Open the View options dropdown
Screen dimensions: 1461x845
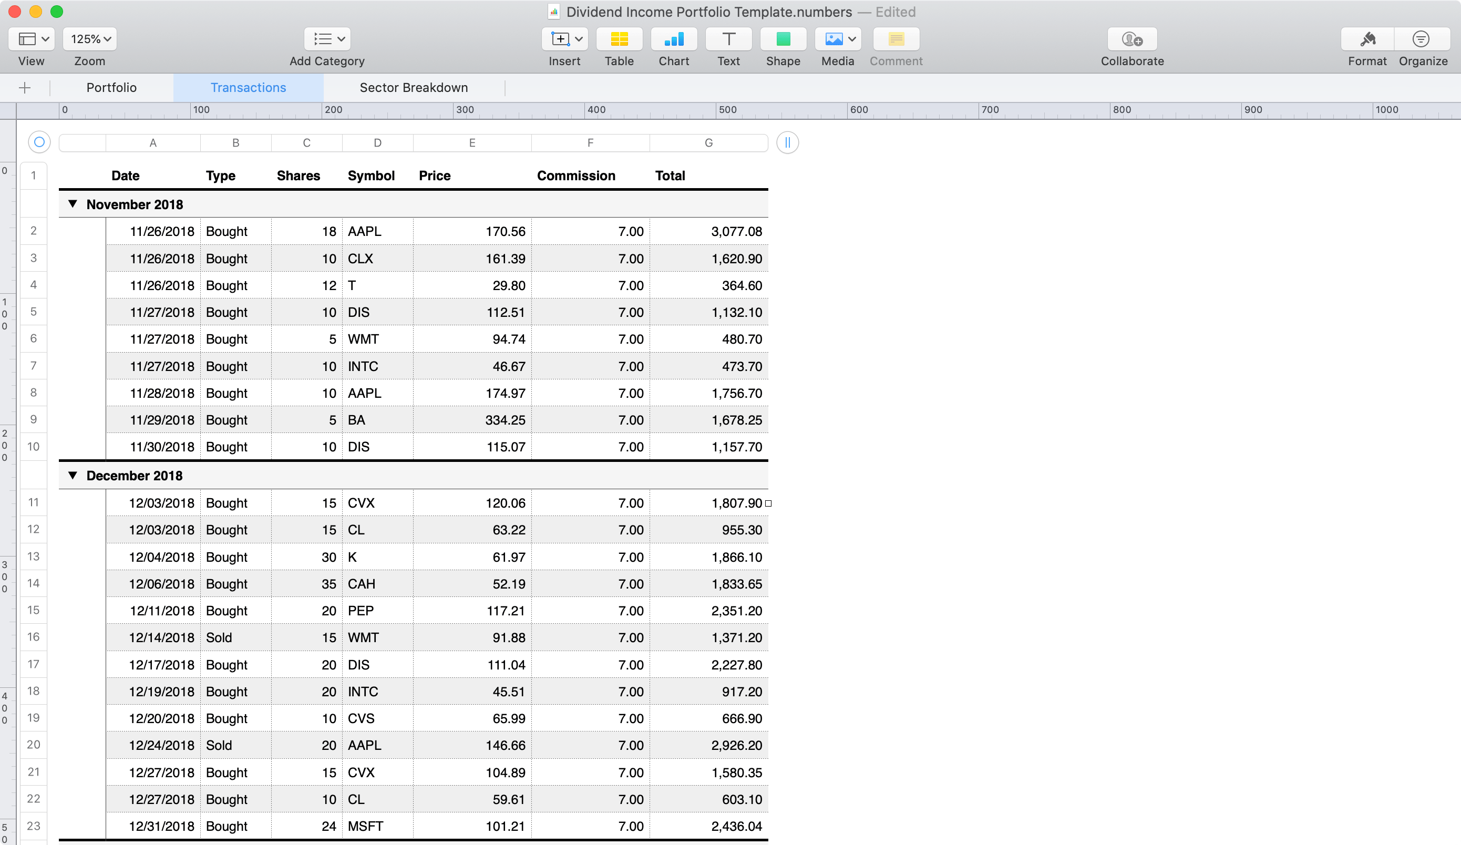click(x=32, y=39)
